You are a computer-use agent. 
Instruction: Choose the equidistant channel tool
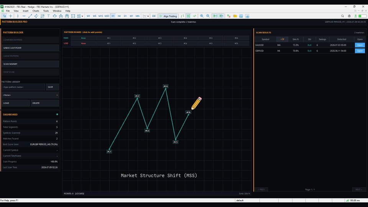click(x=36, y=16)
